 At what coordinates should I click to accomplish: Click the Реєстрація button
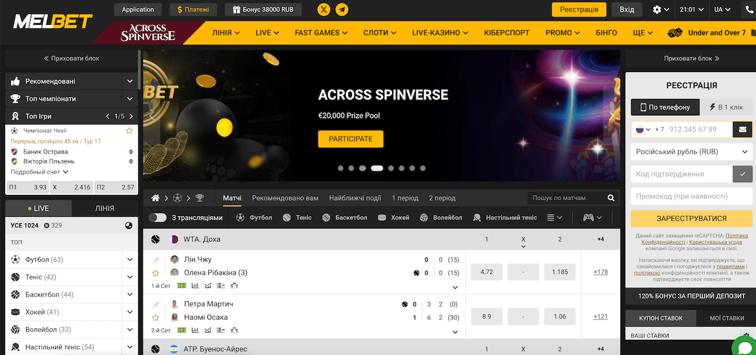[579, 9]
